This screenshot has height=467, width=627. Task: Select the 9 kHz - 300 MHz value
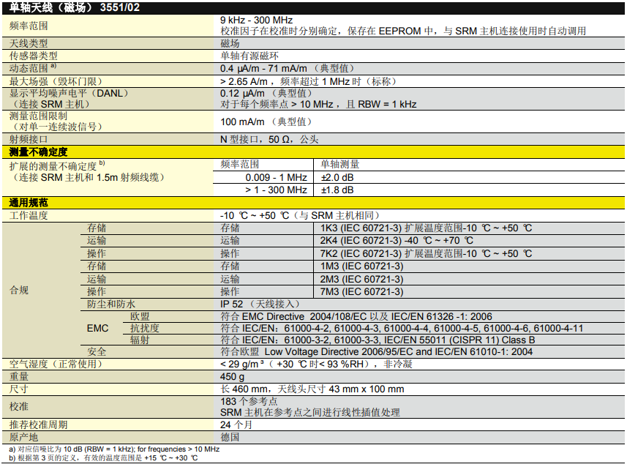(256, 20)
